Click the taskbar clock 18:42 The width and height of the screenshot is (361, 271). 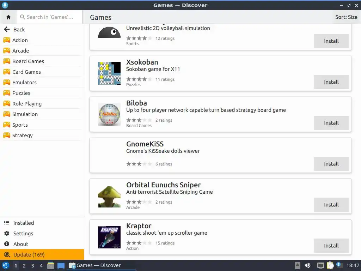coord(353,265)
